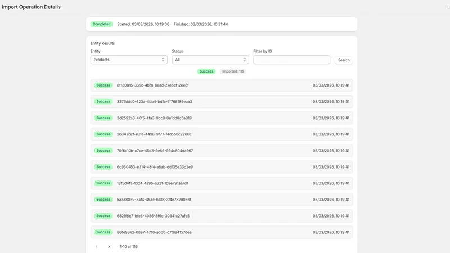This screenshot has height=253, width=450.
Task: Select row with ID starting 26342bcf-e3fe
Action: [x=222, y=134]
